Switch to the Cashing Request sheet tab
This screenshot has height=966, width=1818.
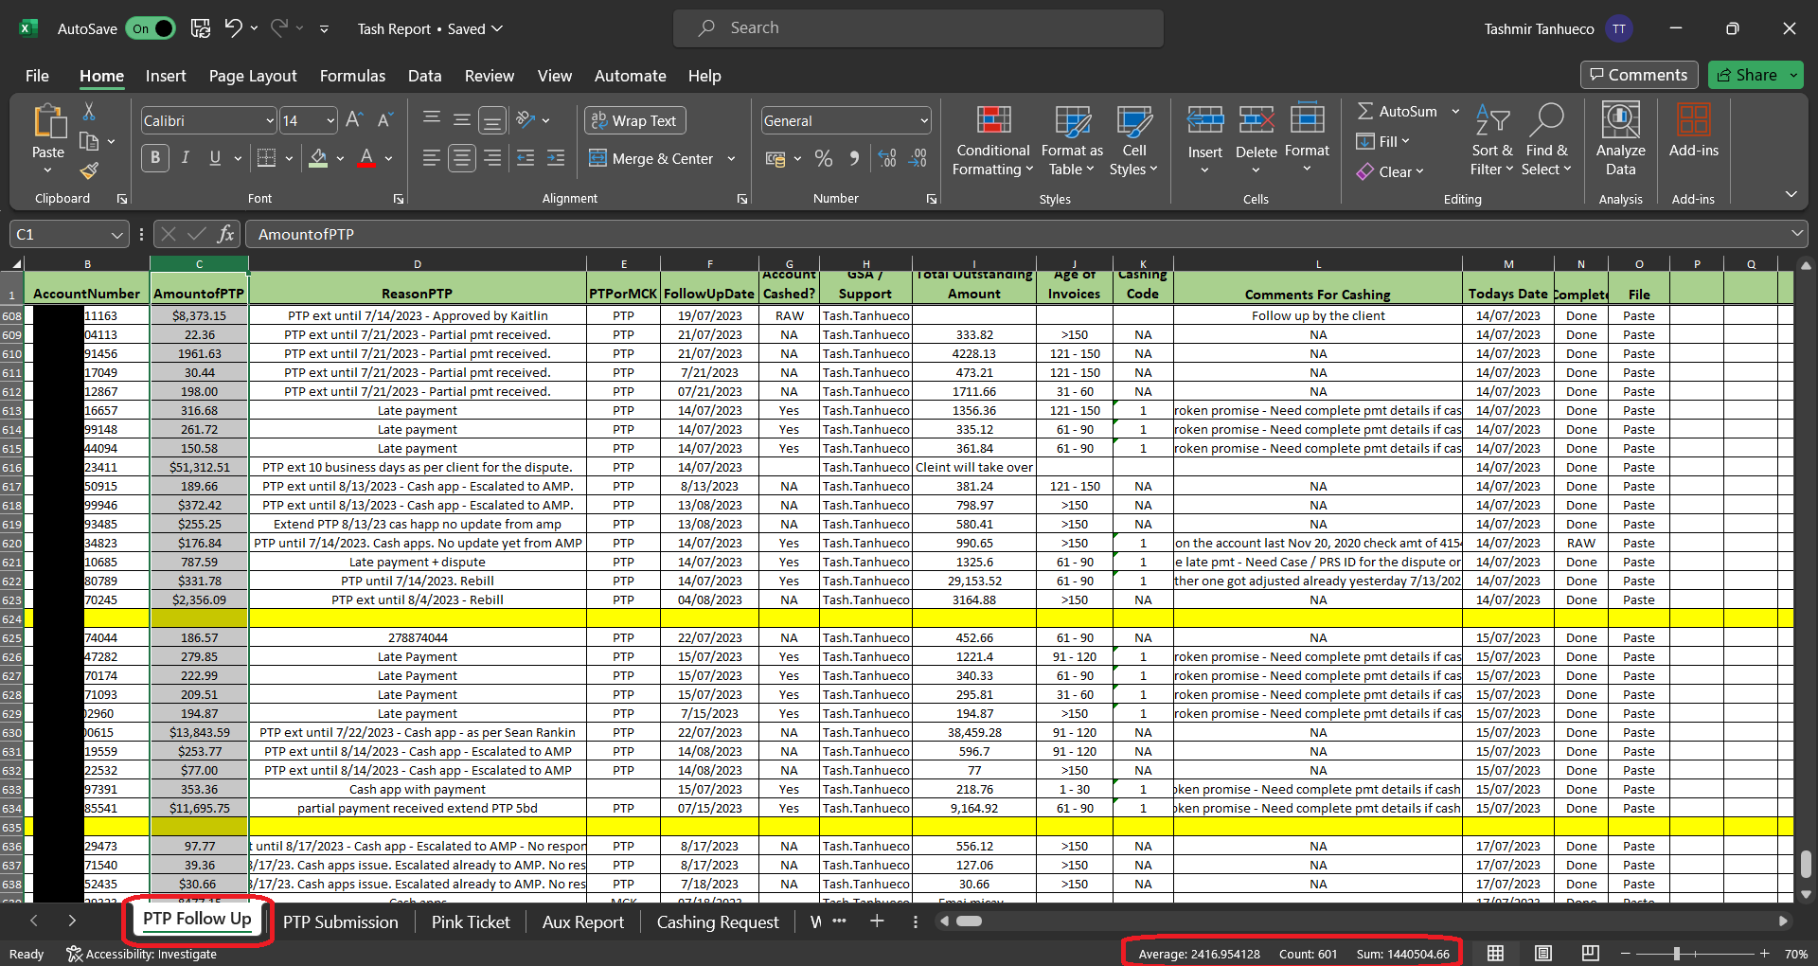pos(717,921)
